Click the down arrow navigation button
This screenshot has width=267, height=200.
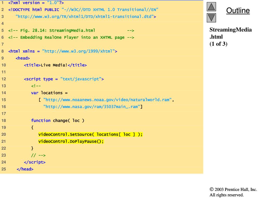tap(211, 18)
